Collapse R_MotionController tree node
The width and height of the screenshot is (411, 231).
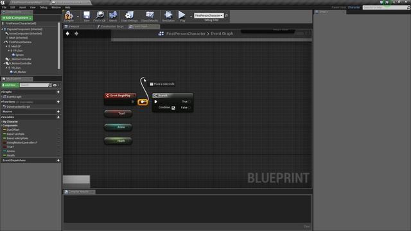(x=4, y=64)
